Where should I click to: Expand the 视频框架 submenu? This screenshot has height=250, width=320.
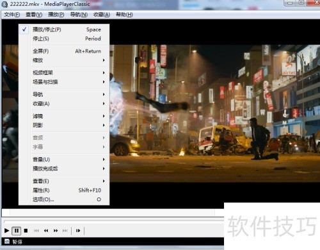[x=64, y=72]
